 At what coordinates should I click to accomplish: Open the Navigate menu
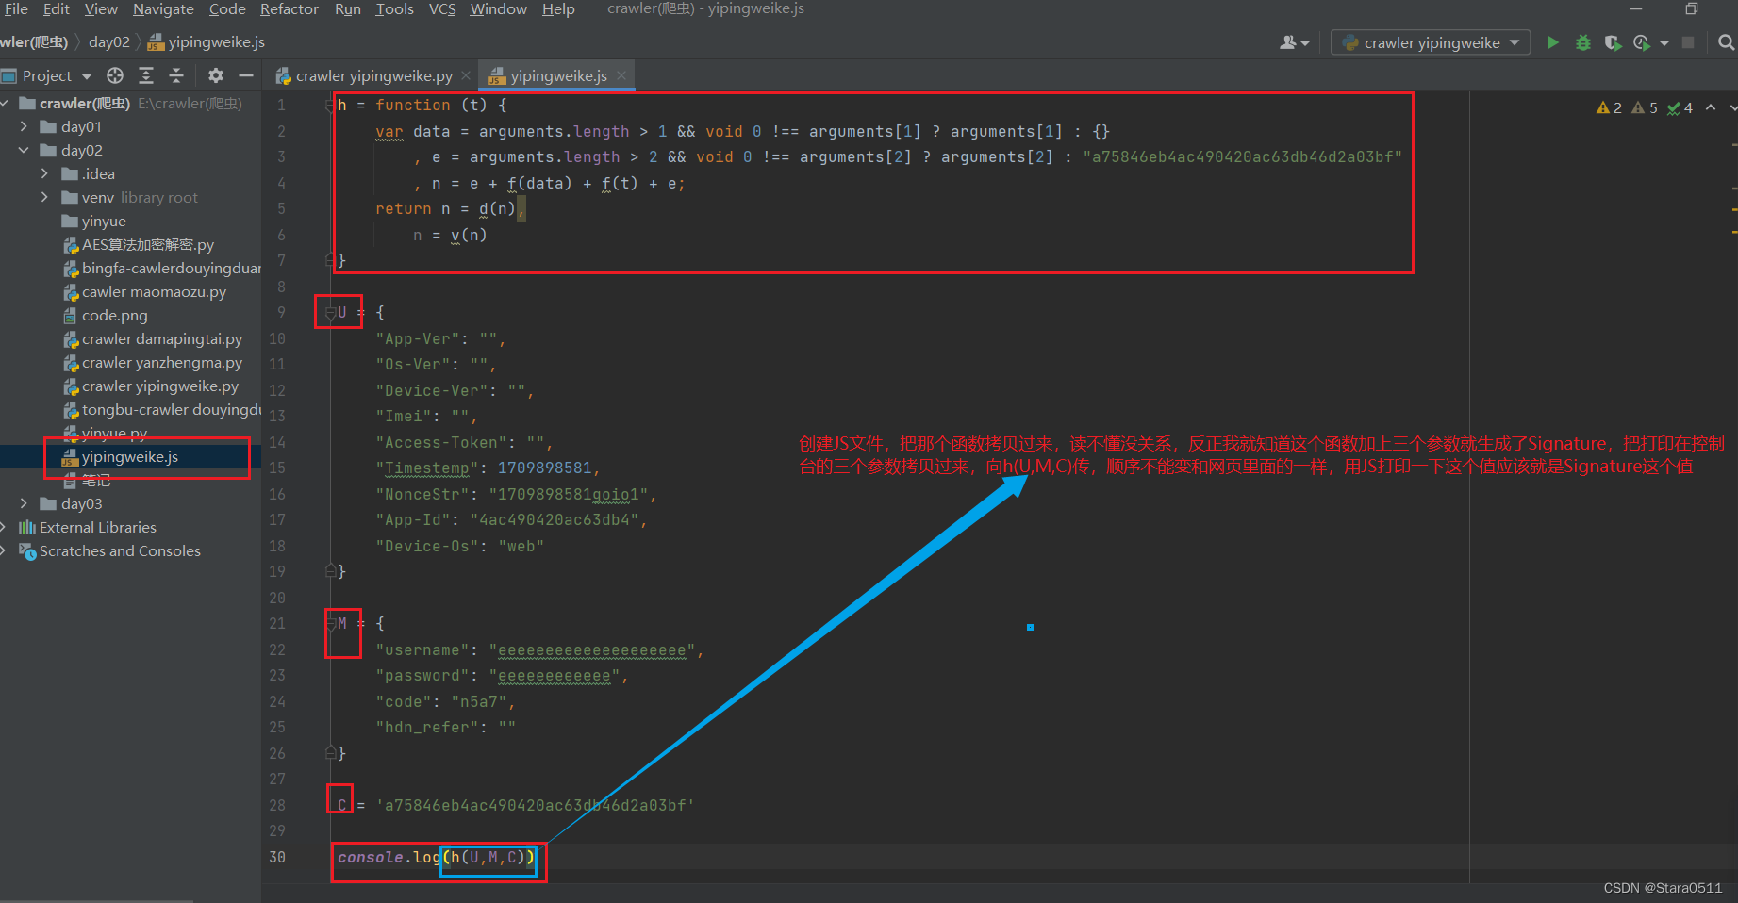tap(163, 9)
